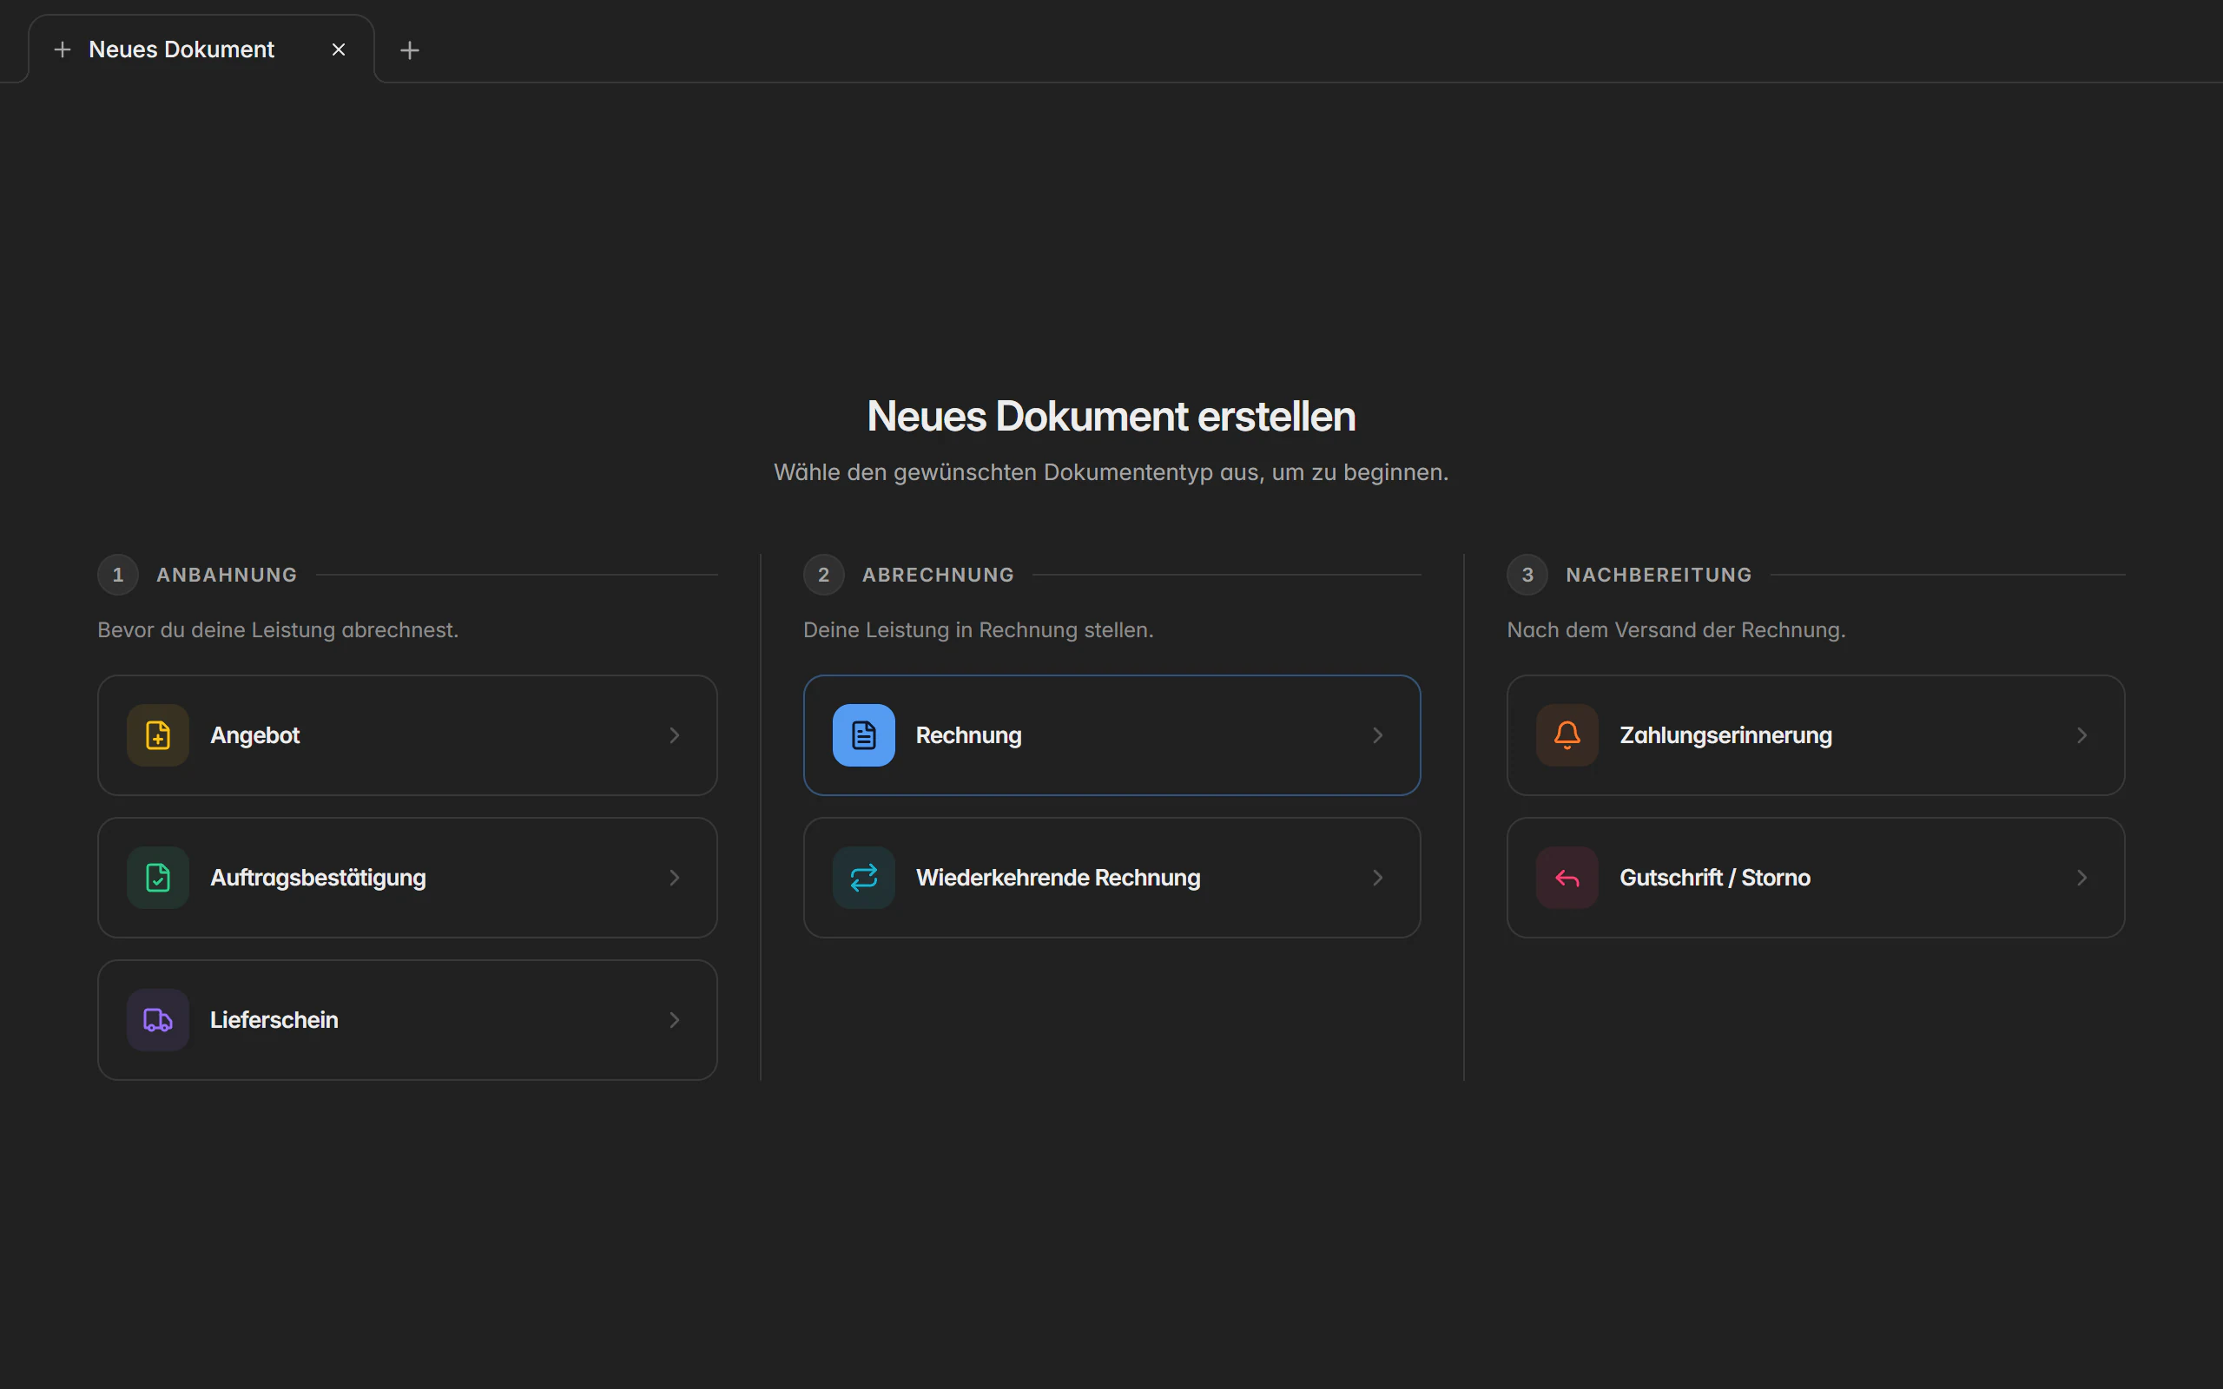The height and width of the screenshot is (1389, 2223).
Task: Click the NACHBEREITUNG section heading
Action: pyautogui.click(x=1658, y=575)
